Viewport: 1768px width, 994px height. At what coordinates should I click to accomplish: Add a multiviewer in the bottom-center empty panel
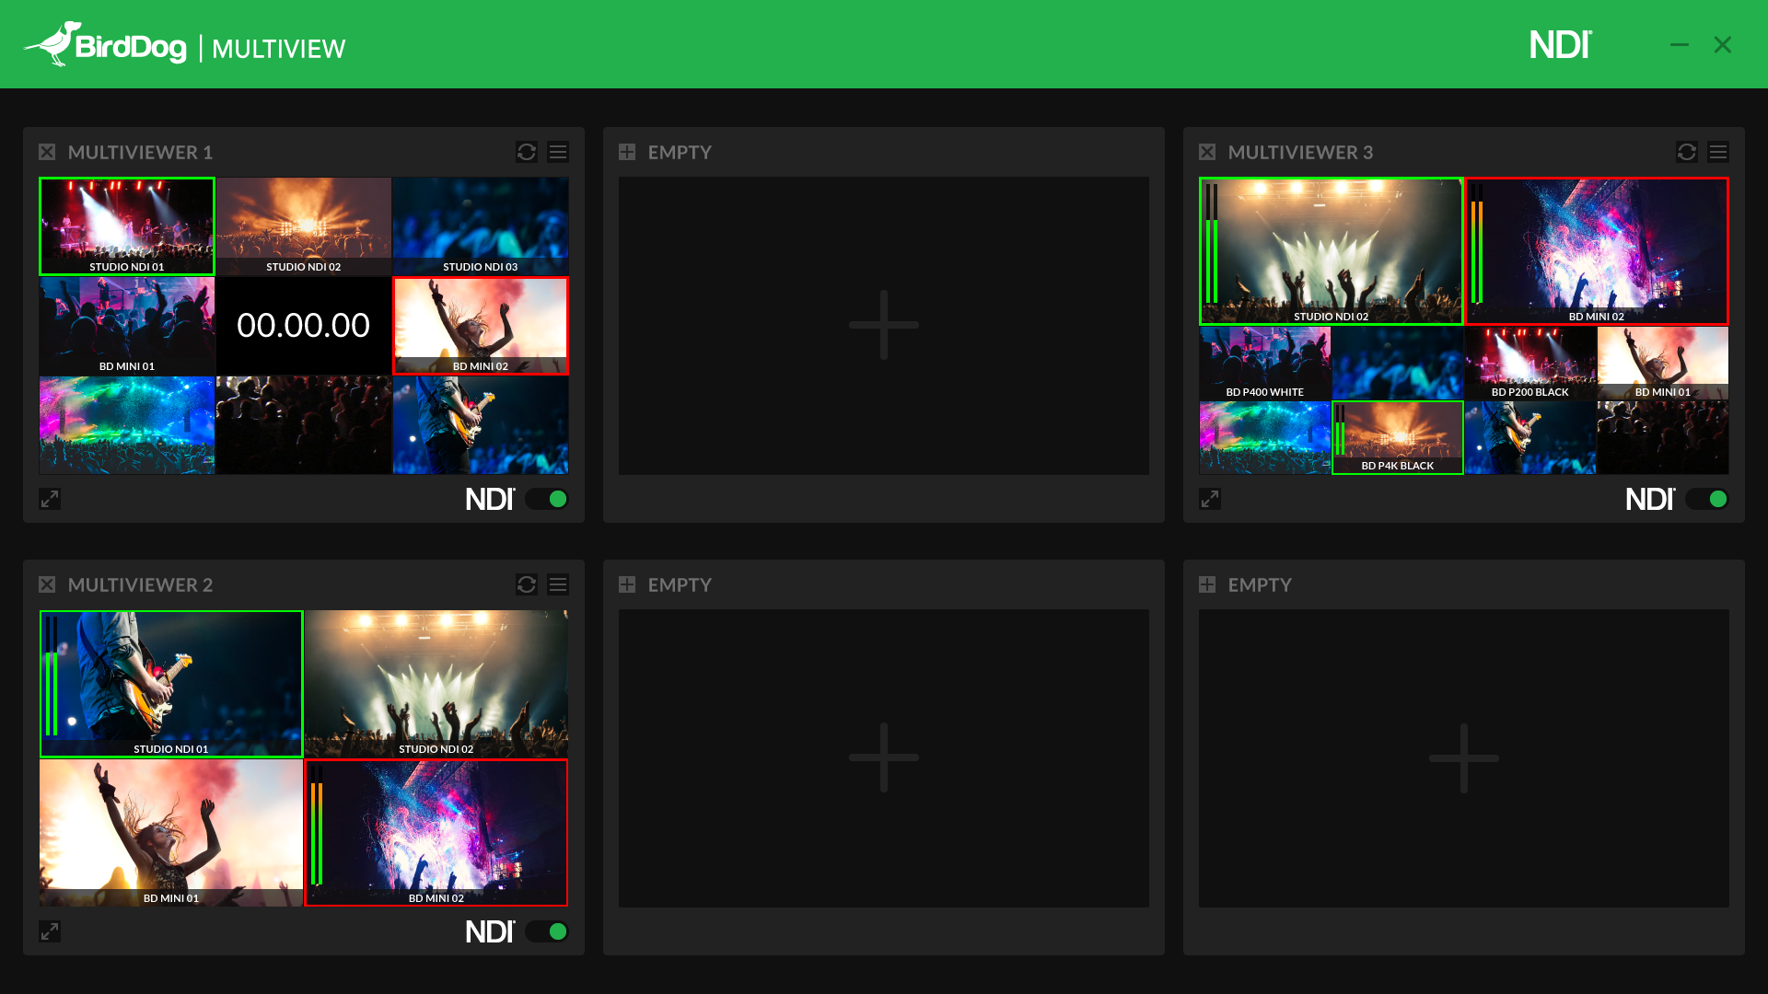pos(884,757)
